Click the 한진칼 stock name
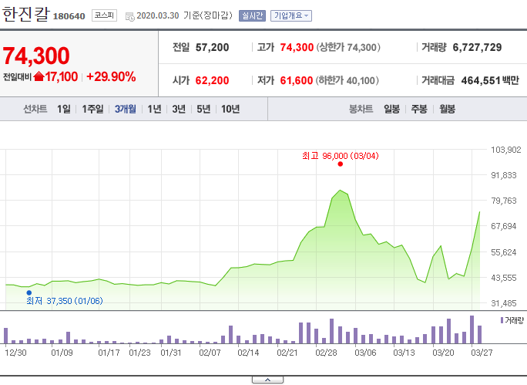This screenshot has height=385, width=527. 26,14
